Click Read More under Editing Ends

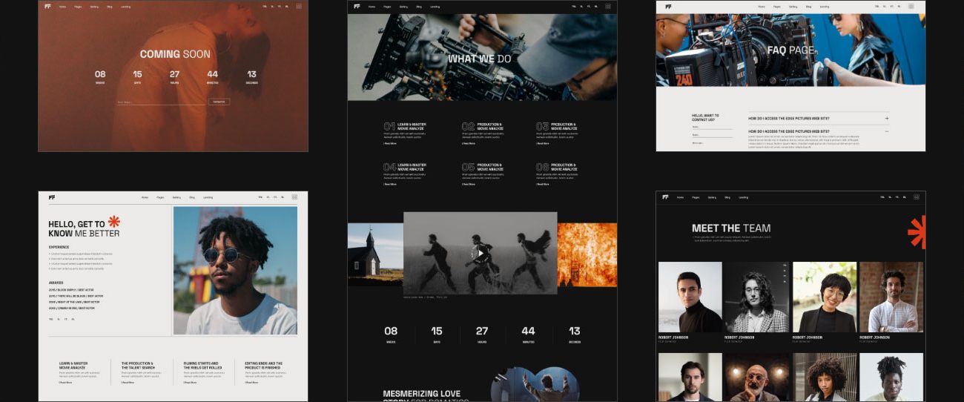(252, 383)
